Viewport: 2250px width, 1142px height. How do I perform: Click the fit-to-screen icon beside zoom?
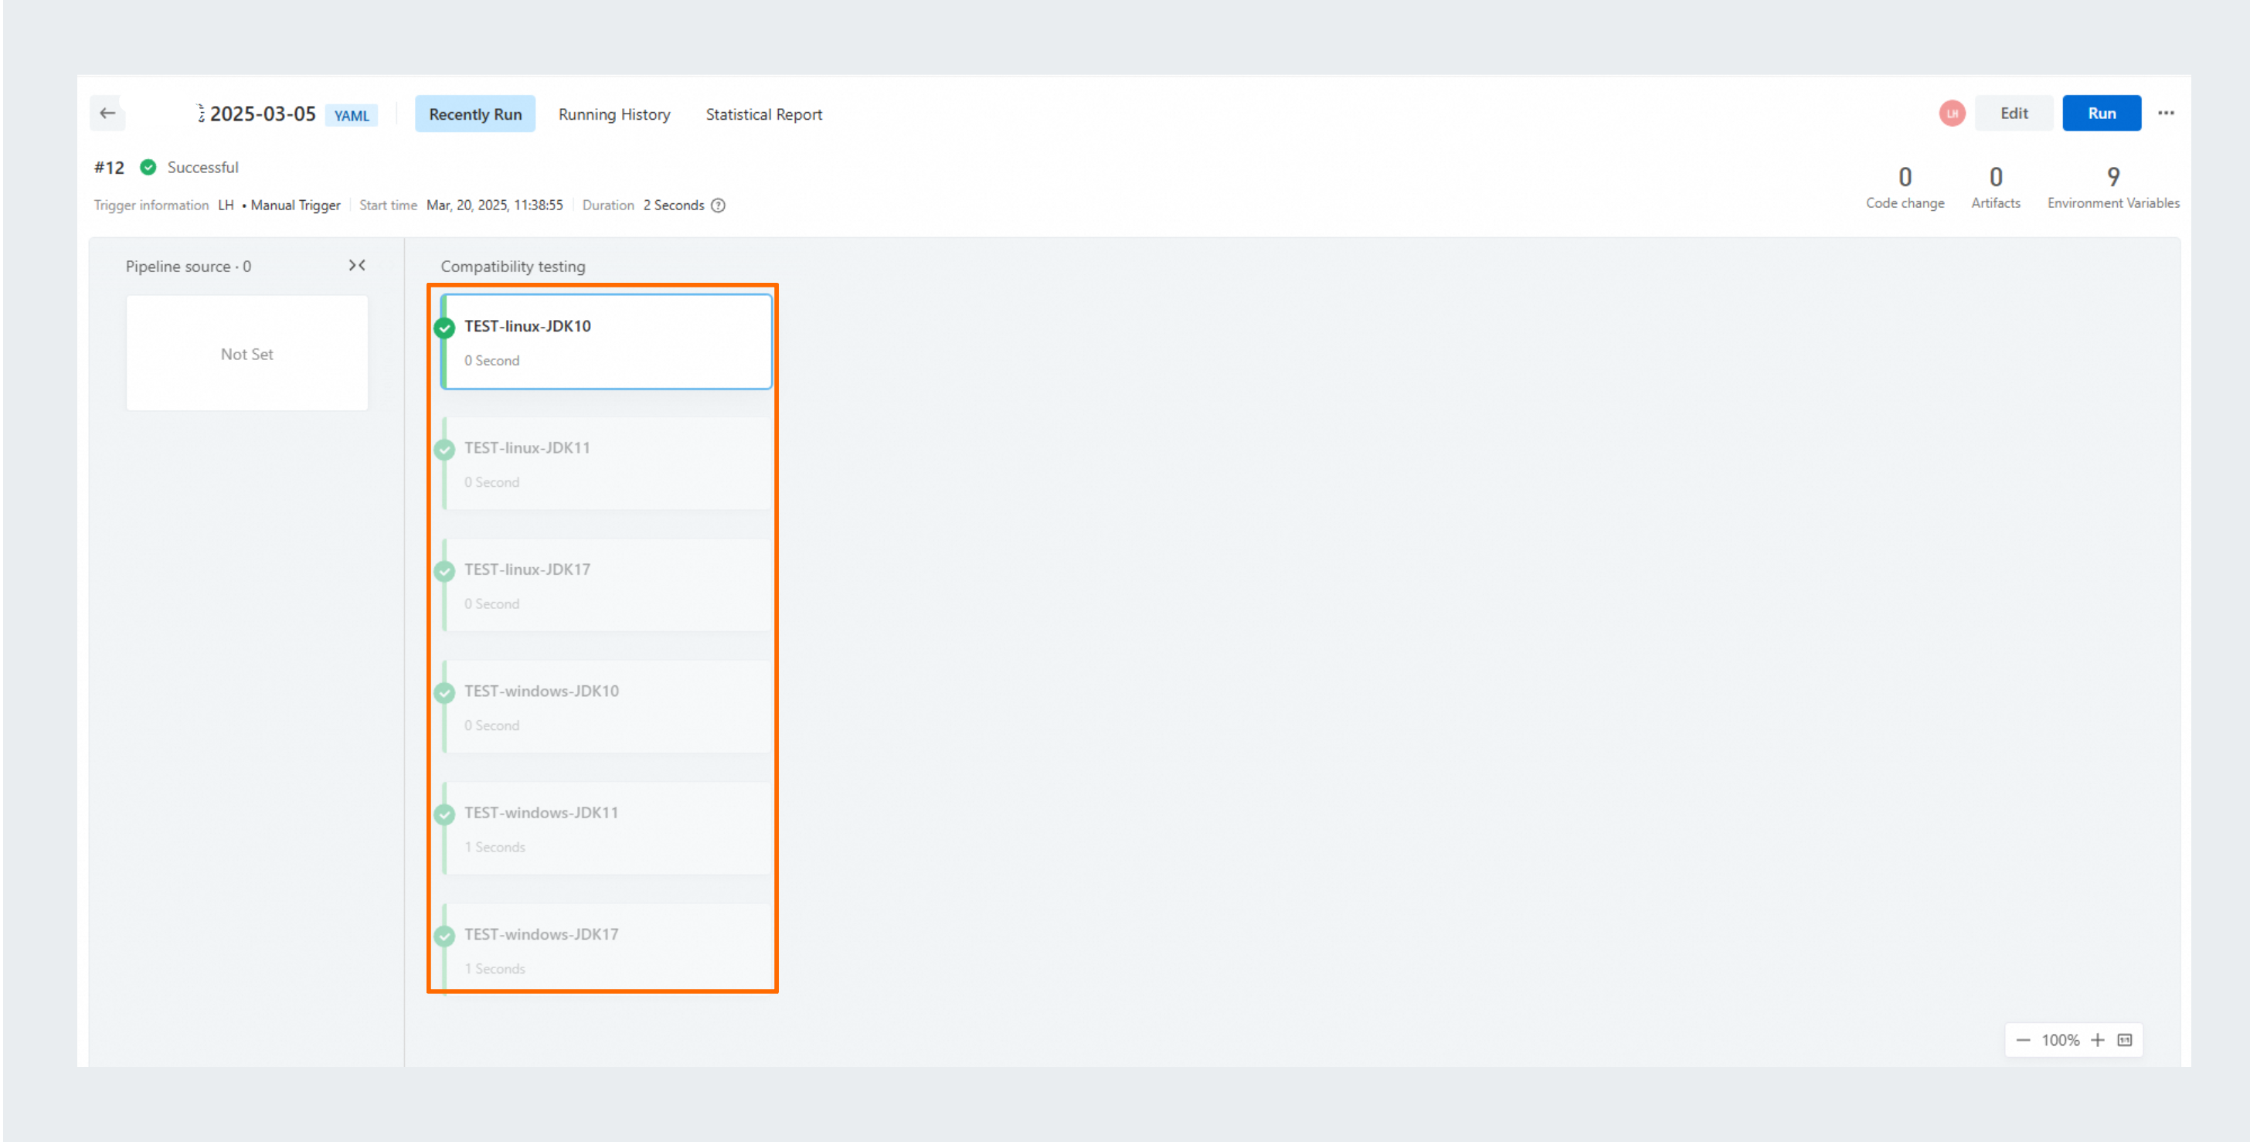click(x=2126, y=1040)
